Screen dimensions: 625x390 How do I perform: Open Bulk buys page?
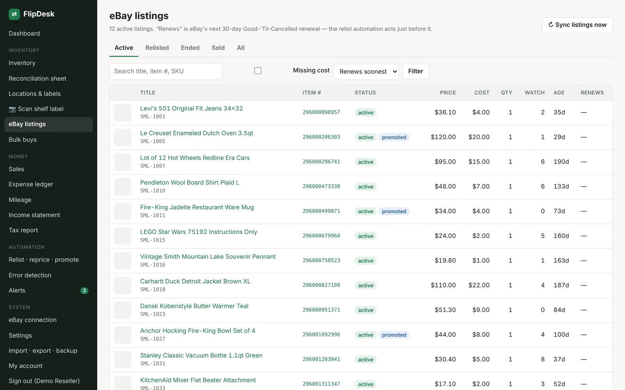click(48, 140)
